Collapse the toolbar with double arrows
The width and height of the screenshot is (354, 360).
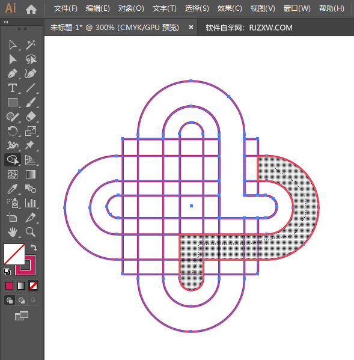6,22
